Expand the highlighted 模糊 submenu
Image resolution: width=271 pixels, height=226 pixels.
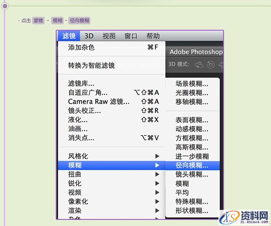tap(112, 165)
